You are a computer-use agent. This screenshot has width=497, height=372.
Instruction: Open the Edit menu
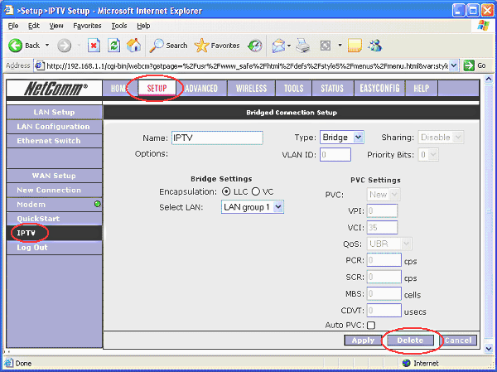(x=34, y=26)
